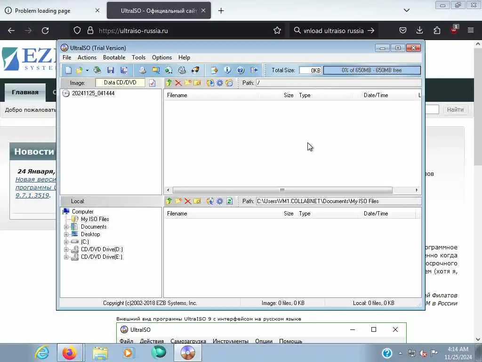Open the Tools menu
The height and width of the screenshot is (362, 482).
coord(139,58)
